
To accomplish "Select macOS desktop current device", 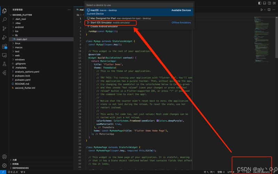I will pos(139,12).
